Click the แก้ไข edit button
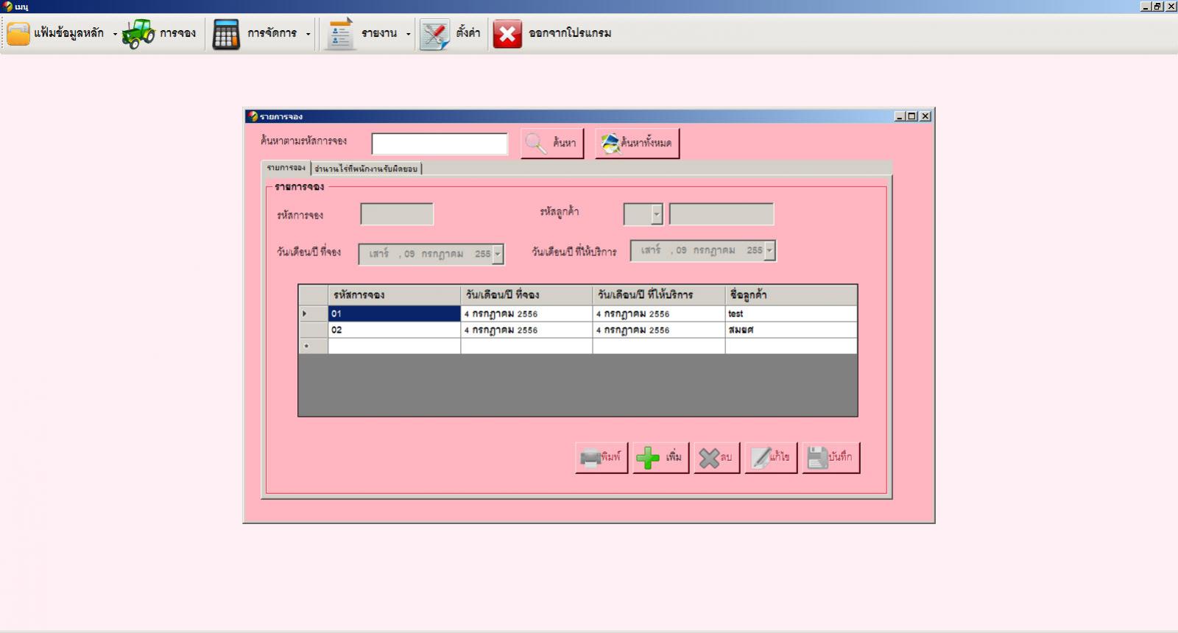 [x=771, y=458]
